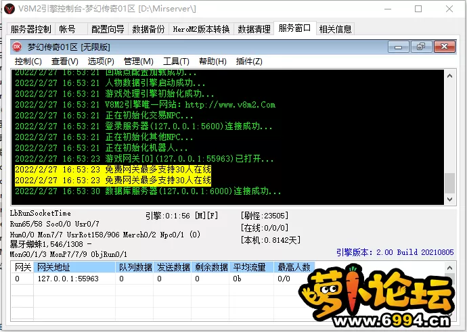Click the 登录服务器(127.0.0.1:5600)连接成功 log line

(x=143, y=126)
